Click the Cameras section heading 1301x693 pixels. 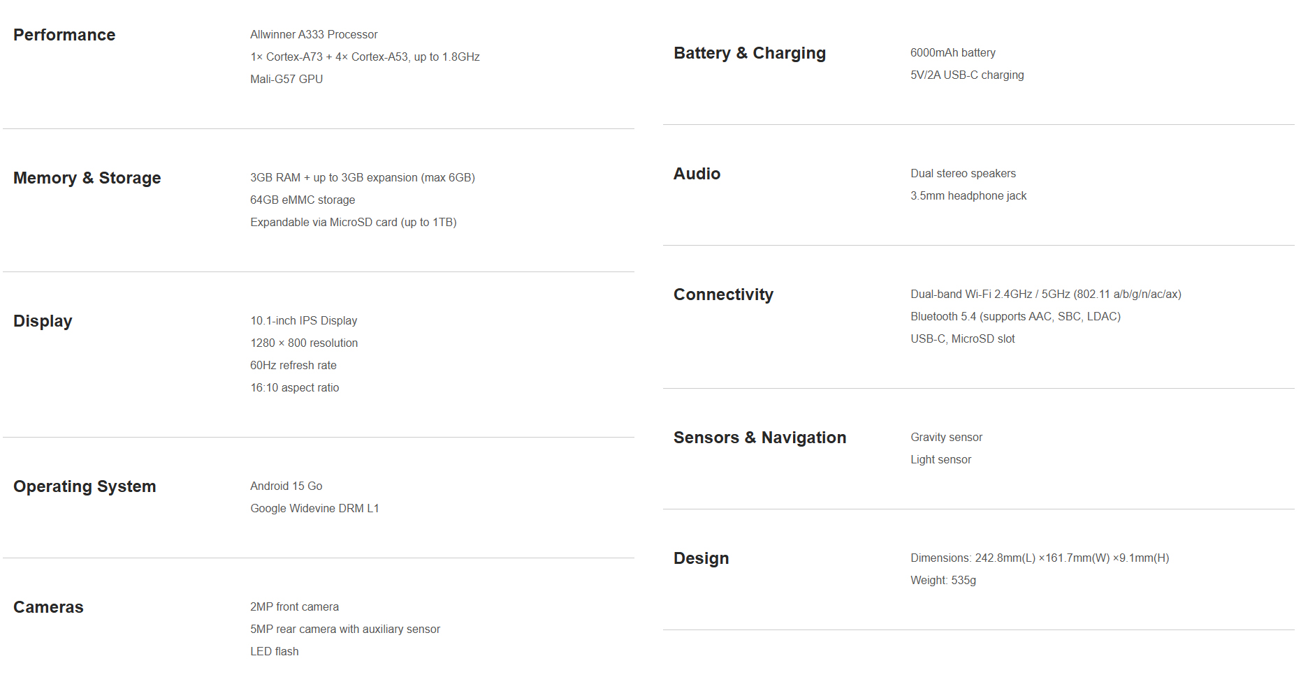pyautogui.click(x=48, y=607)
